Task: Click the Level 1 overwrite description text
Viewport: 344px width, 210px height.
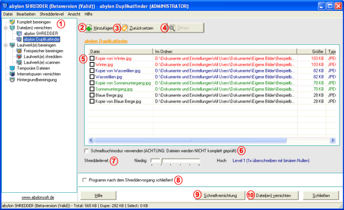Action: tap(271, 161)
